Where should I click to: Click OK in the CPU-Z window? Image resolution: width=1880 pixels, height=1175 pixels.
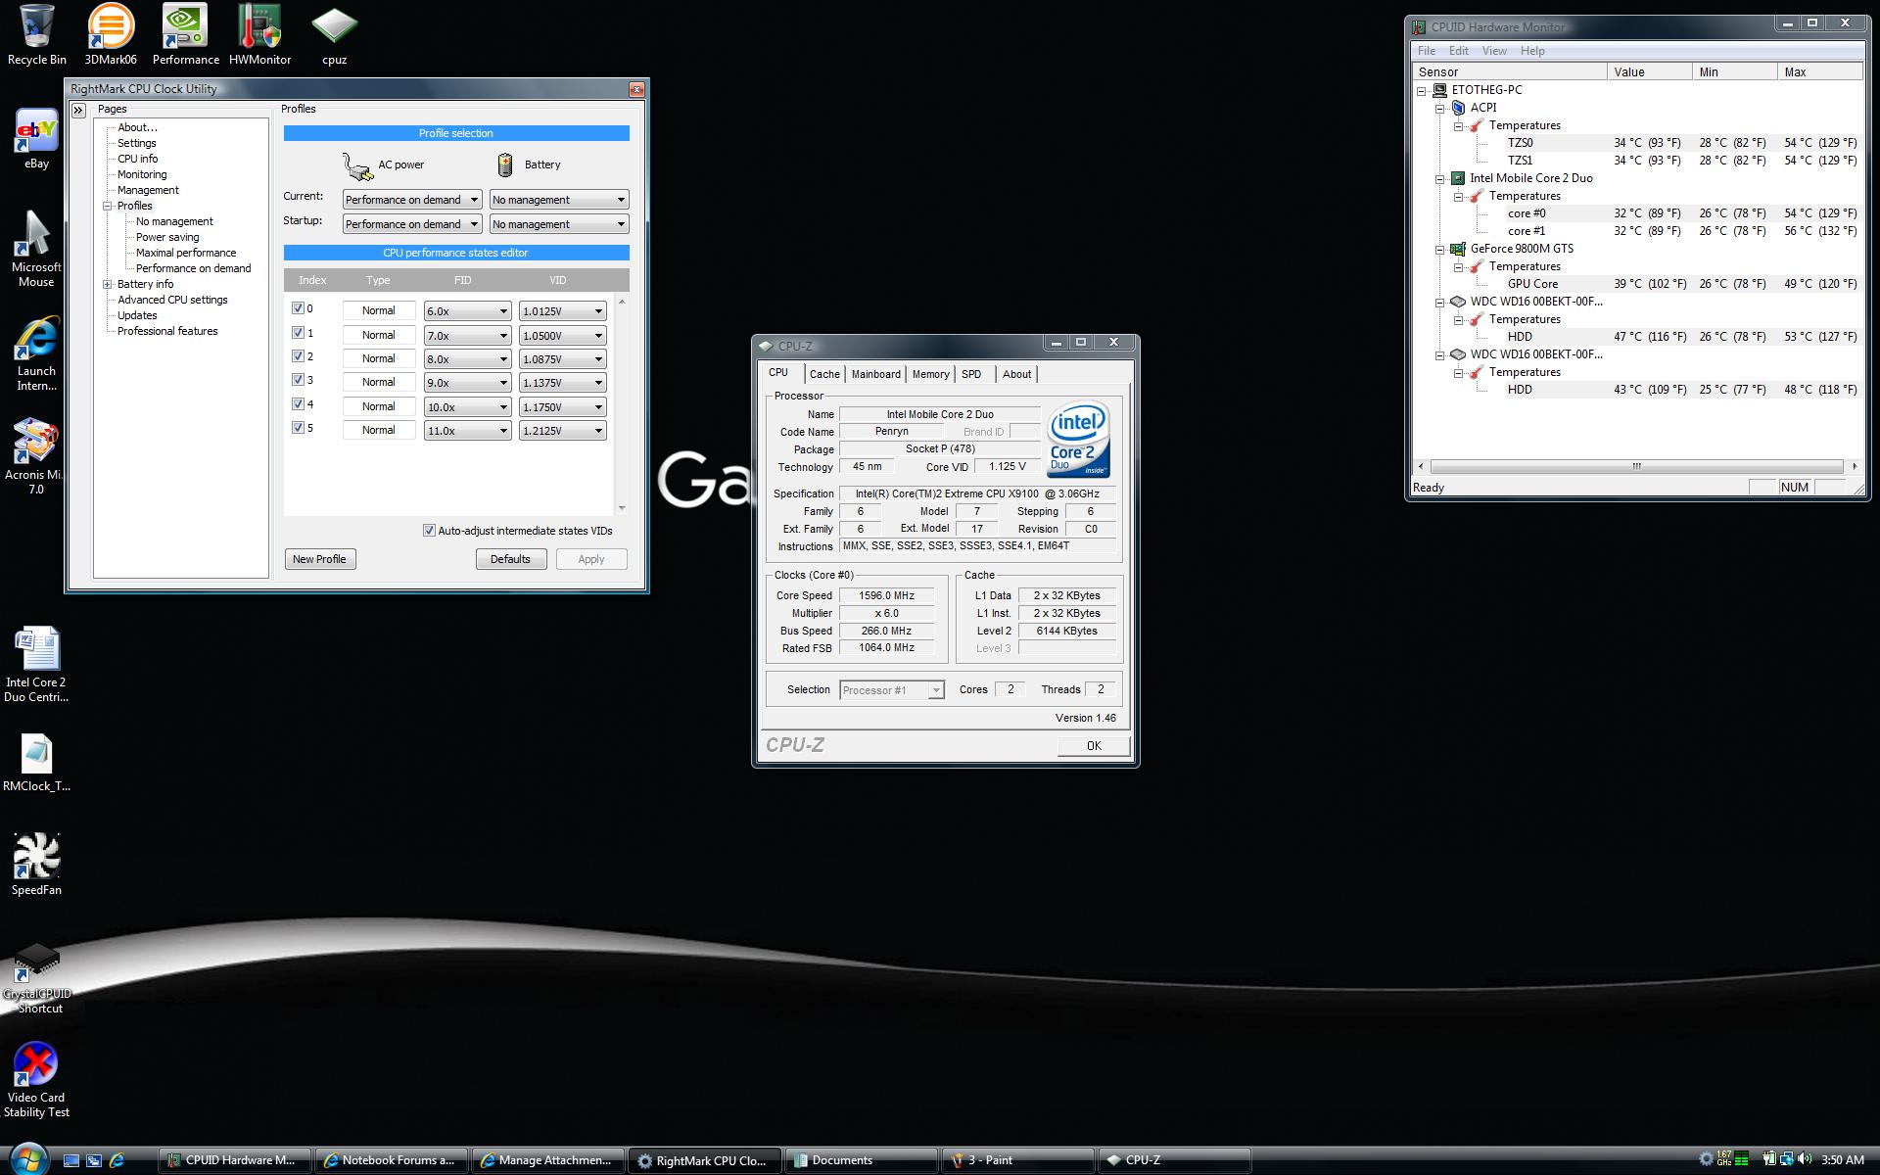click(1094, 746)
